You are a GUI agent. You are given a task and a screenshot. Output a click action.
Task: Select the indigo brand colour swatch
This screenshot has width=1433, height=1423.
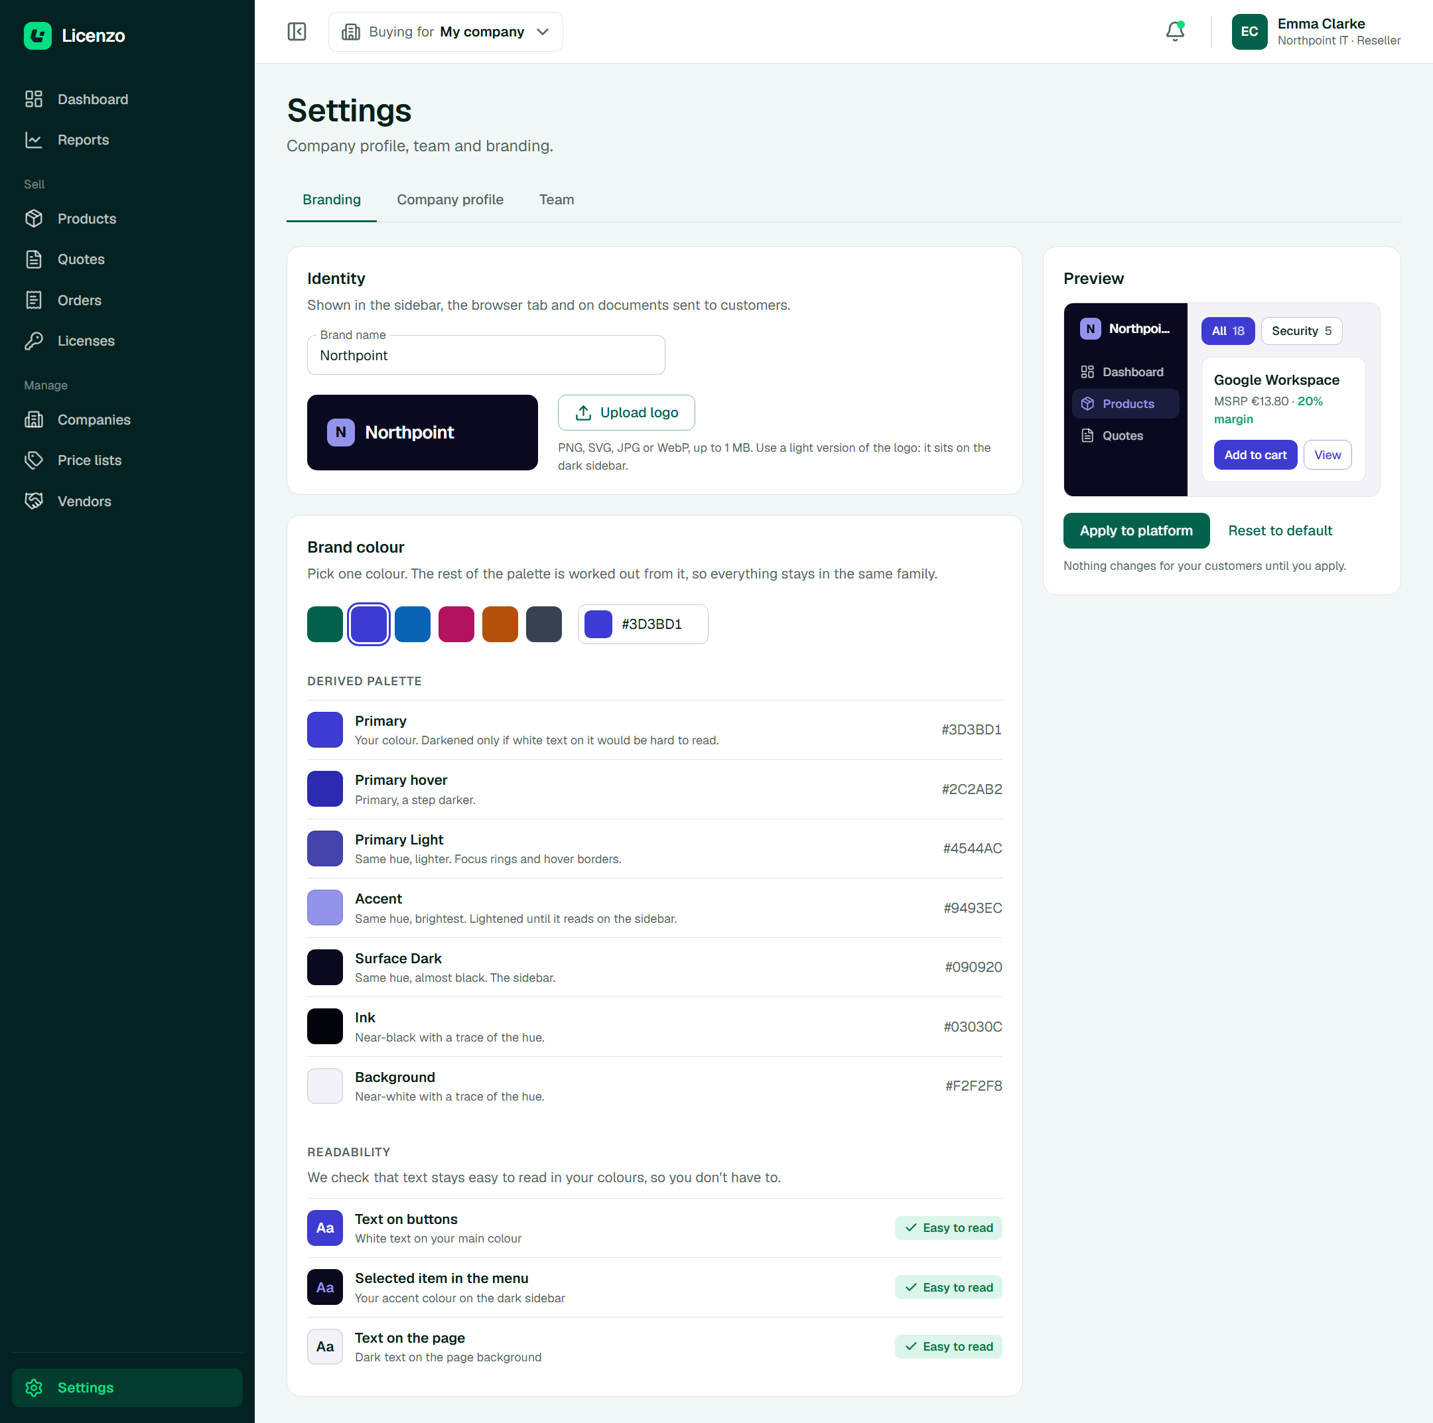(369, 624)
